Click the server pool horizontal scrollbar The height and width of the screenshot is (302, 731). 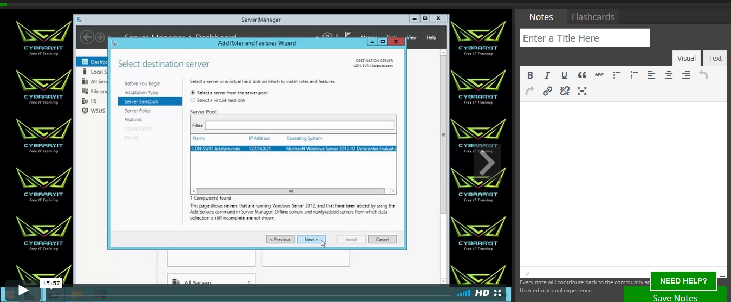(x=293, y=191)
